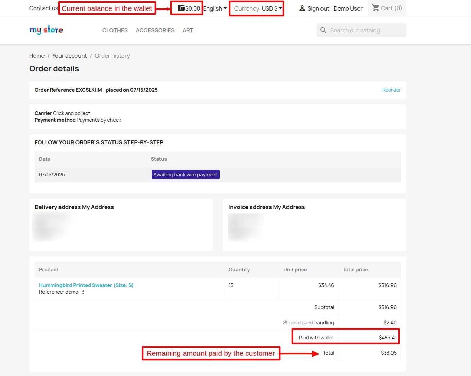
Task: Click the Reorder link
Action: pyautogui.click(x=391, y=90)
